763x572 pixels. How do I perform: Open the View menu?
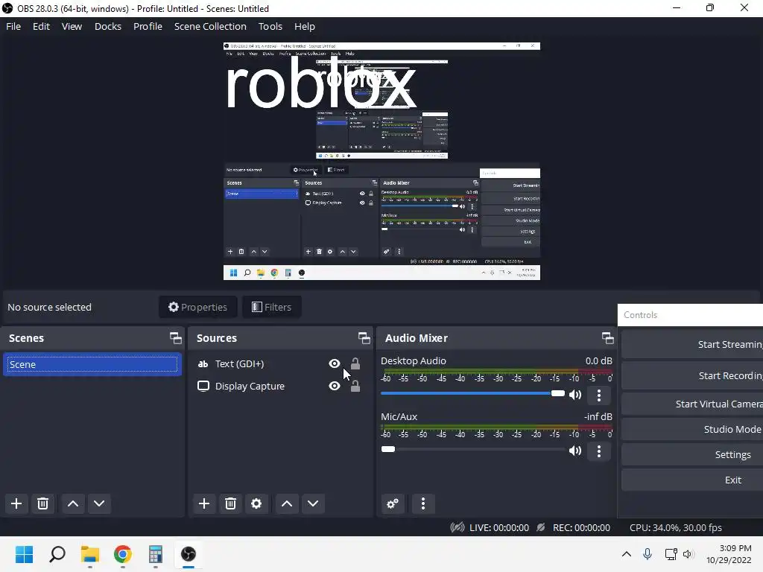(72, 26)
